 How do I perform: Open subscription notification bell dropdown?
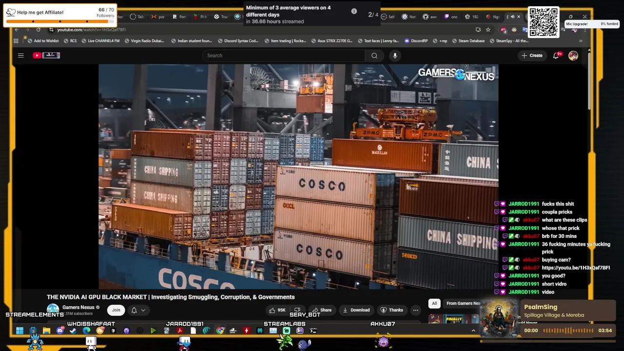(138, 310)
